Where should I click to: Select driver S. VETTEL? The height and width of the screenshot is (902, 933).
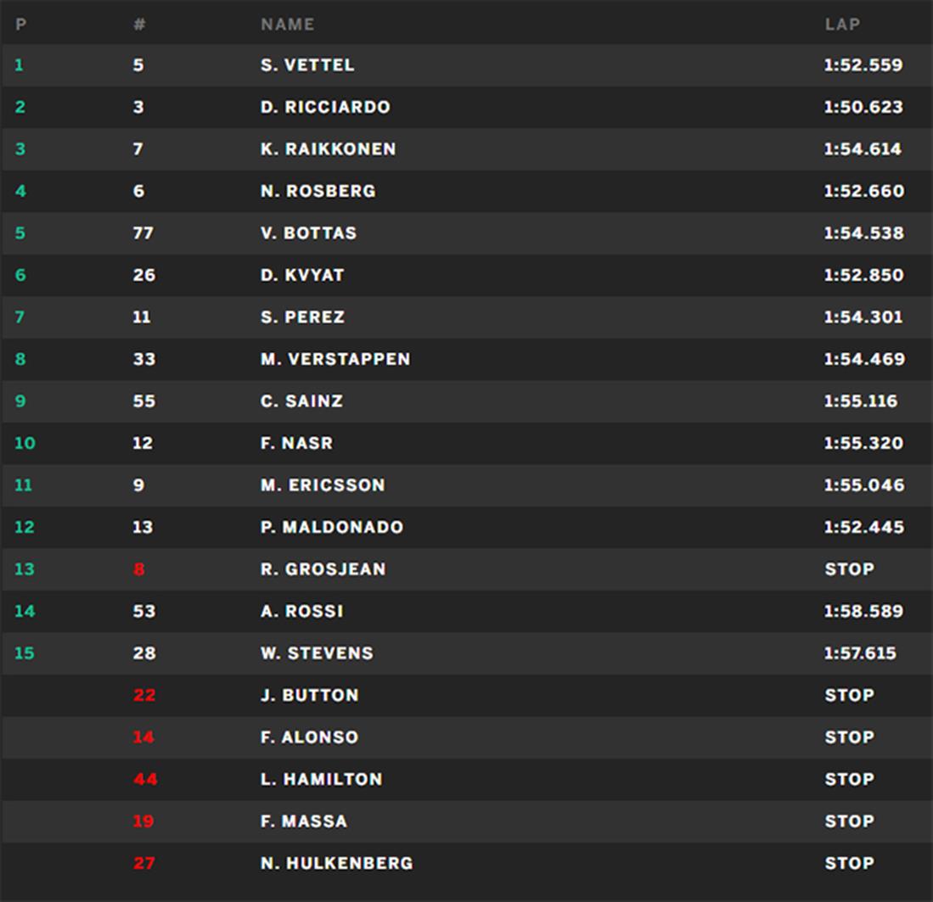coord(307,65)
